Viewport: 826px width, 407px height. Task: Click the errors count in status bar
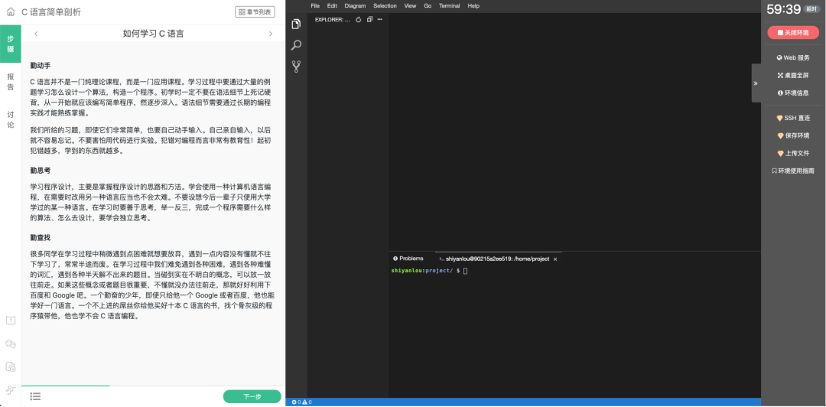[x=295, y=402]
